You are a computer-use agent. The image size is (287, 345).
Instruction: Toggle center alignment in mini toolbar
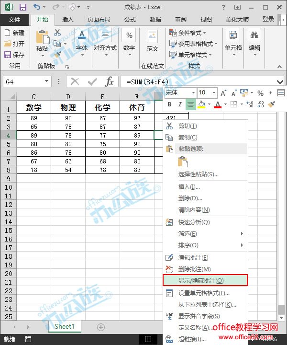tap(190, 104)
